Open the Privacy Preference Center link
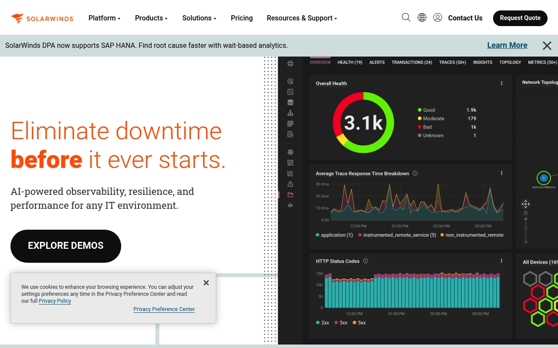Image resolution: width=558 pixels, height=348 pixels. 164,309
